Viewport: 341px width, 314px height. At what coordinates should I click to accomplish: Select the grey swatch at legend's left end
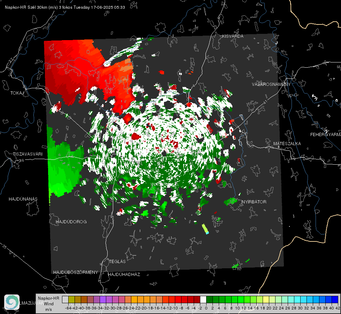(x=65, y=299)
